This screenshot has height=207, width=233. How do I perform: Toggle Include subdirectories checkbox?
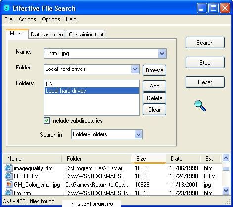[x=47, y=121]
